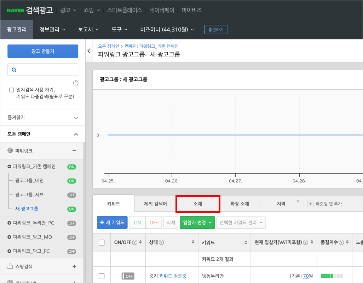The width and height of the screenshot is (363, 283).
Task: Click the green 품질지수 quality bar
Action: (x=332, y=276)
